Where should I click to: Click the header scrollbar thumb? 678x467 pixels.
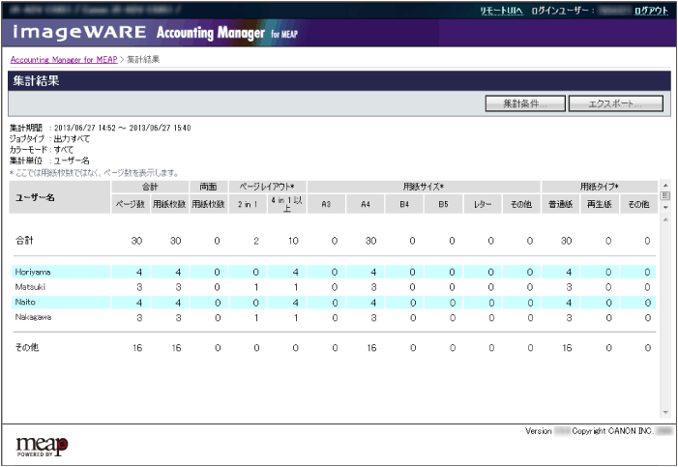664,195
